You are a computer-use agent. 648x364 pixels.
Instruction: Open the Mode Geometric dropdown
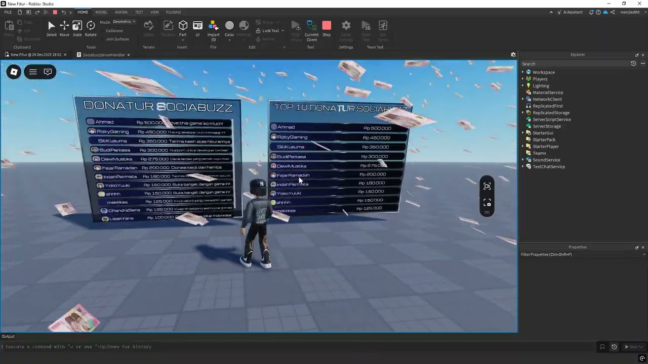[x=124, y=22]
